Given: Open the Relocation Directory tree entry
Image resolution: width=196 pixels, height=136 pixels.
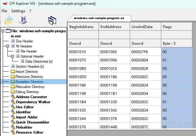Looking at the screenshot, I should pyautogui.click(x=30, y=86).
